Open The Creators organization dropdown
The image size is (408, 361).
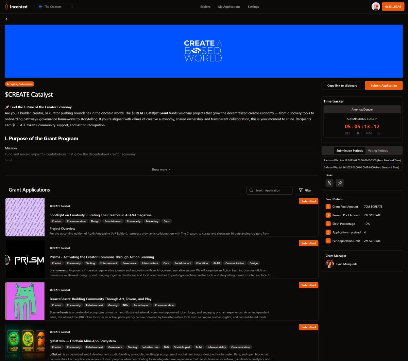pyautogui.click(x=56, y=6)
